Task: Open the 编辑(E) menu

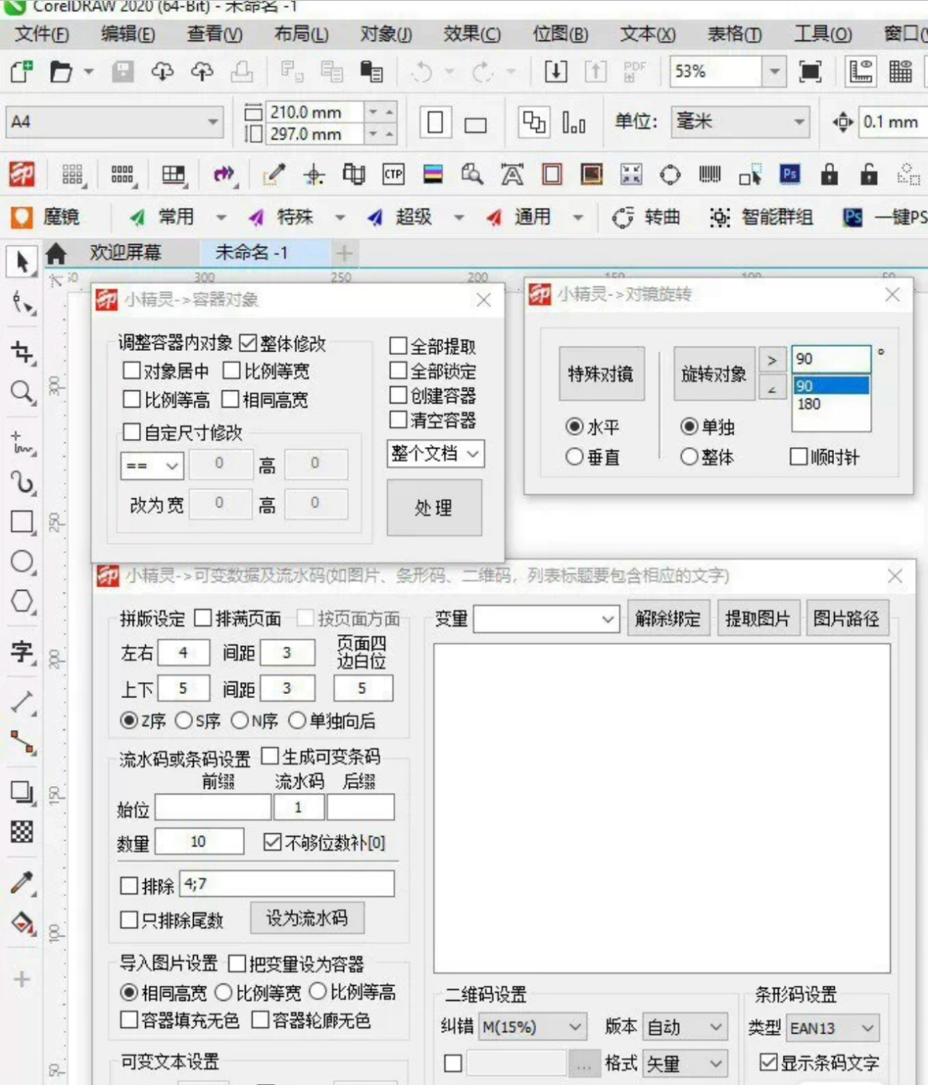Action: [128, 34]
